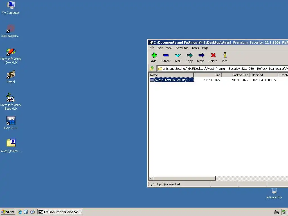Screen dimensions: 288x216
Task: Click the on-screen keyboard tray icon
Action: [x=276, y=212]
